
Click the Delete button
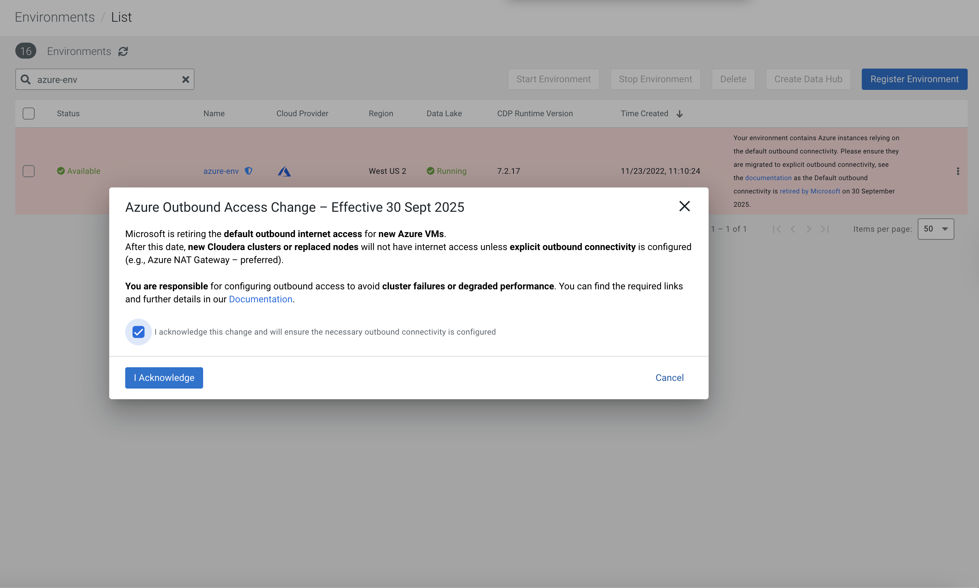click(x=733, y=79)
